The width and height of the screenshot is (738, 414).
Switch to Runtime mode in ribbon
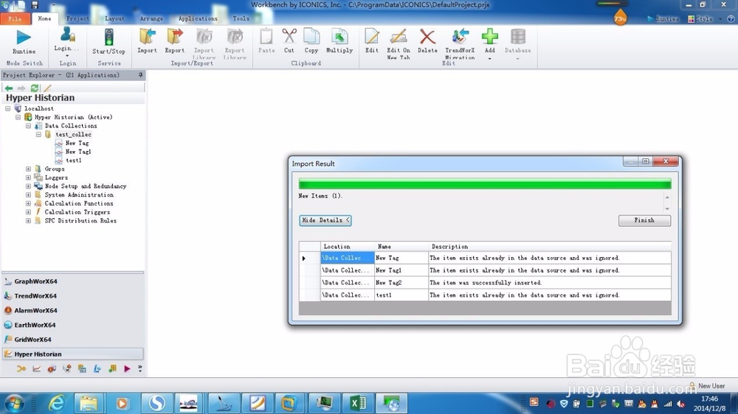pyautogui.click(x=24, y=41)
